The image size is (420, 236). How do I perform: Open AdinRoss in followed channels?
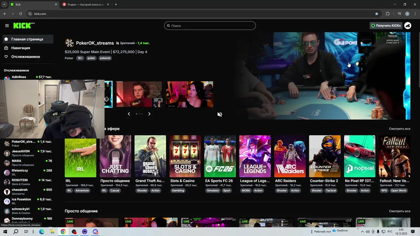pos(28,77)
